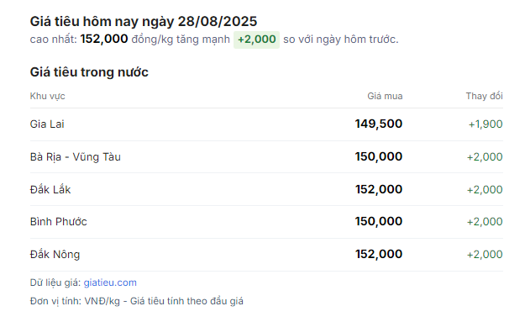Click the highest price 152,000 in summary

[x=104, y=40]
